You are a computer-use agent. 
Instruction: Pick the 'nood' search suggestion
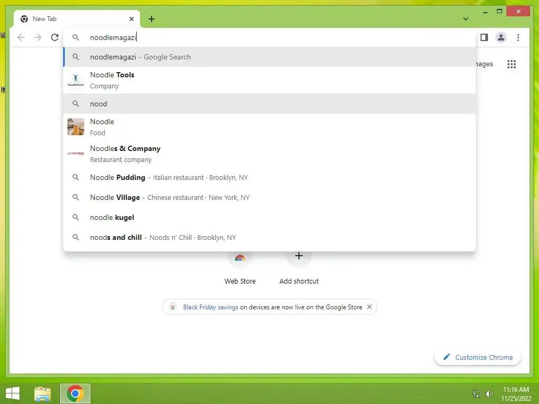[269, 104]
